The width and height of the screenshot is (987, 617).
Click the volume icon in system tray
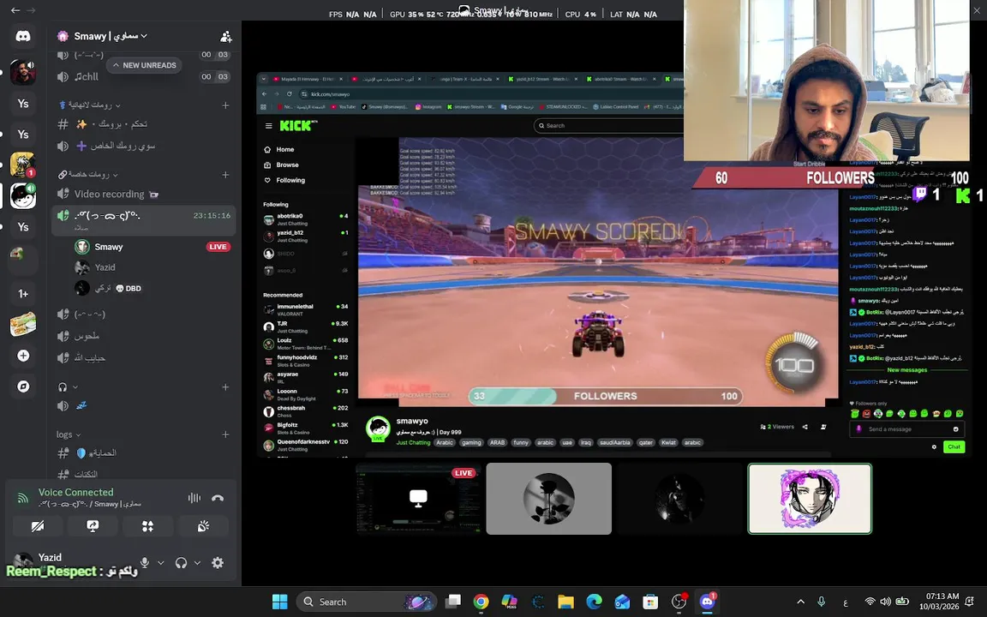click(886, 602)
